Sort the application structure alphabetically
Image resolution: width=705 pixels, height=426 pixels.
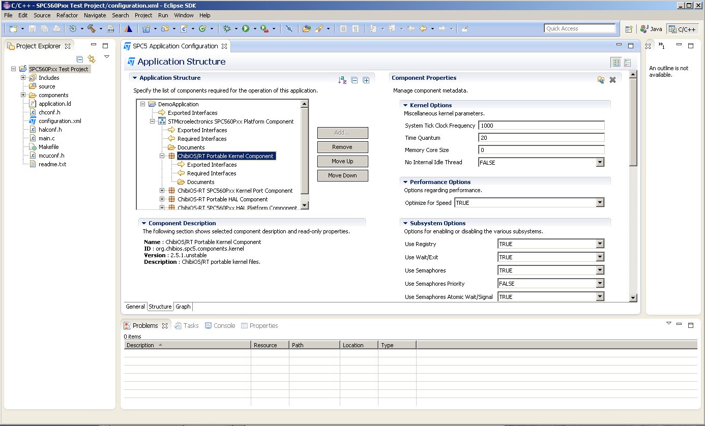[x=343, y=80]
